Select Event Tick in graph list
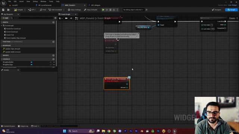239x134 pixels. pyautogui.click(x=10, y=35)
